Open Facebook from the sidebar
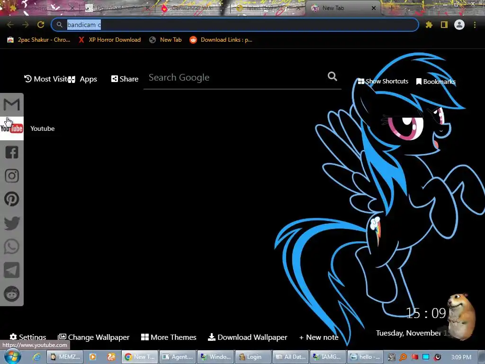 12,152
